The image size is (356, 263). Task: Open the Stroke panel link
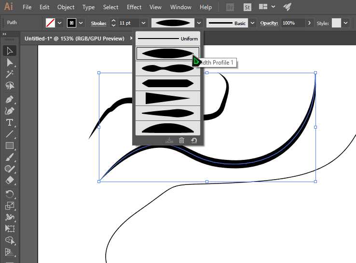tap(98, 23)
